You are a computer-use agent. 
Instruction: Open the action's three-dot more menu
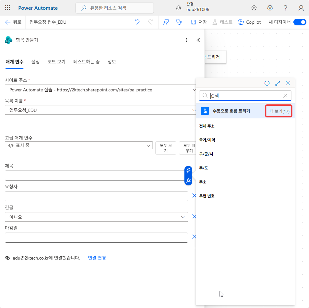tap(186, 40)
